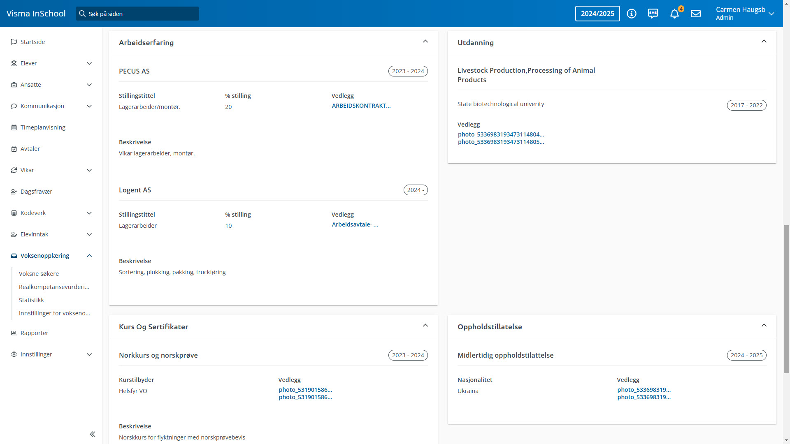This screenshot has height=444, width=790.
Task: Collapse Kurs Og Sertifikater section
Action: 425,326
